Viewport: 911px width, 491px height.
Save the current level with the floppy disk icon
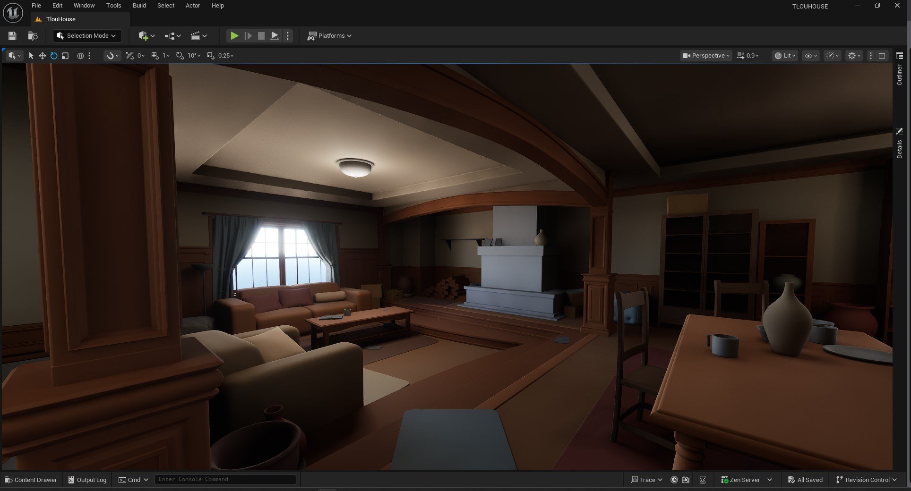12,36
